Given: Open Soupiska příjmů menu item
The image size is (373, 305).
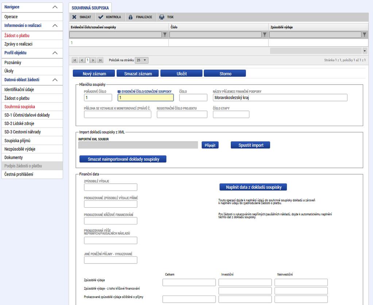Looking at the screenshot, I should [32, 141].
